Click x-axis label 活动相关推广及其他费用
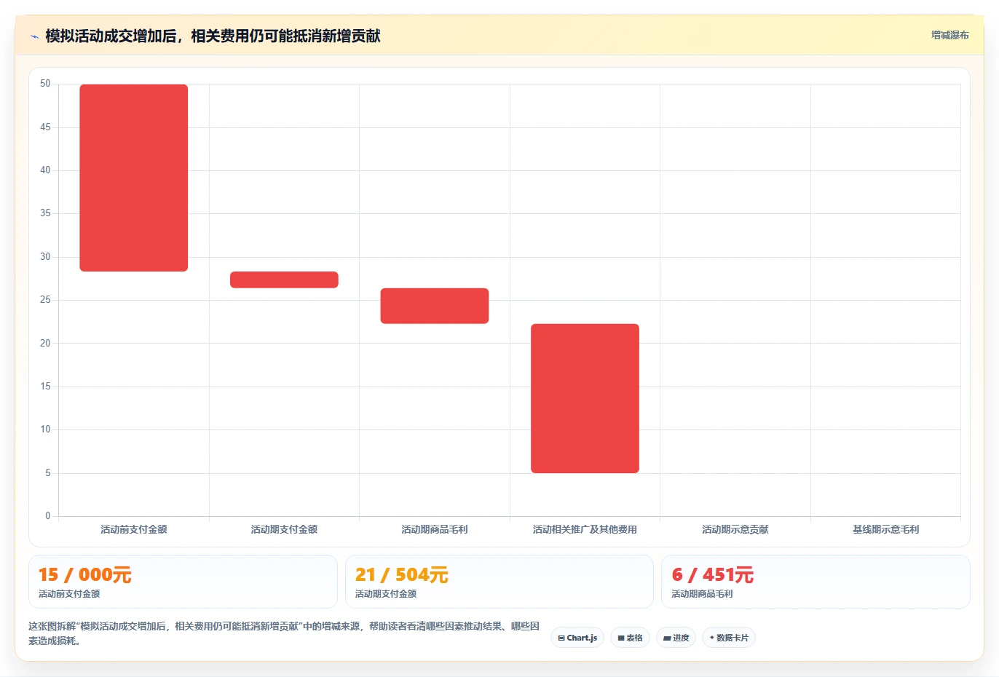 (585, 529)
